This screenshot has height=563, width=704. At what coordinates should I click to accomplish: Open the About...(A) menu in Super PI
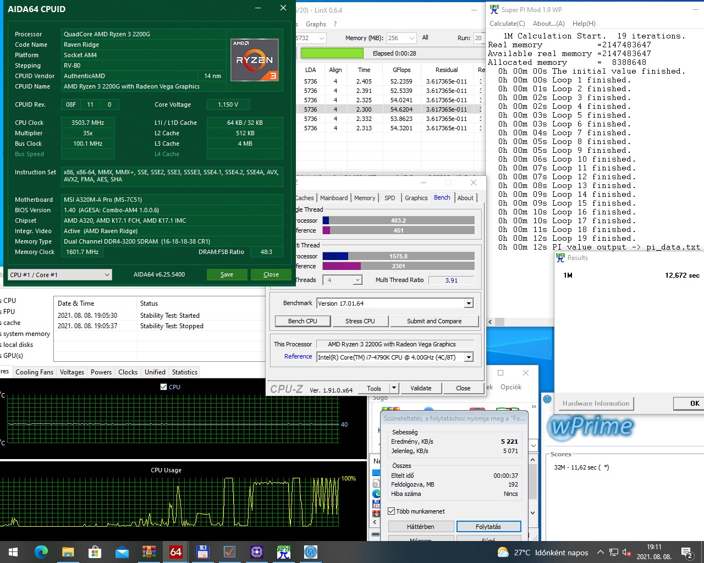click(x=549, y=24)
